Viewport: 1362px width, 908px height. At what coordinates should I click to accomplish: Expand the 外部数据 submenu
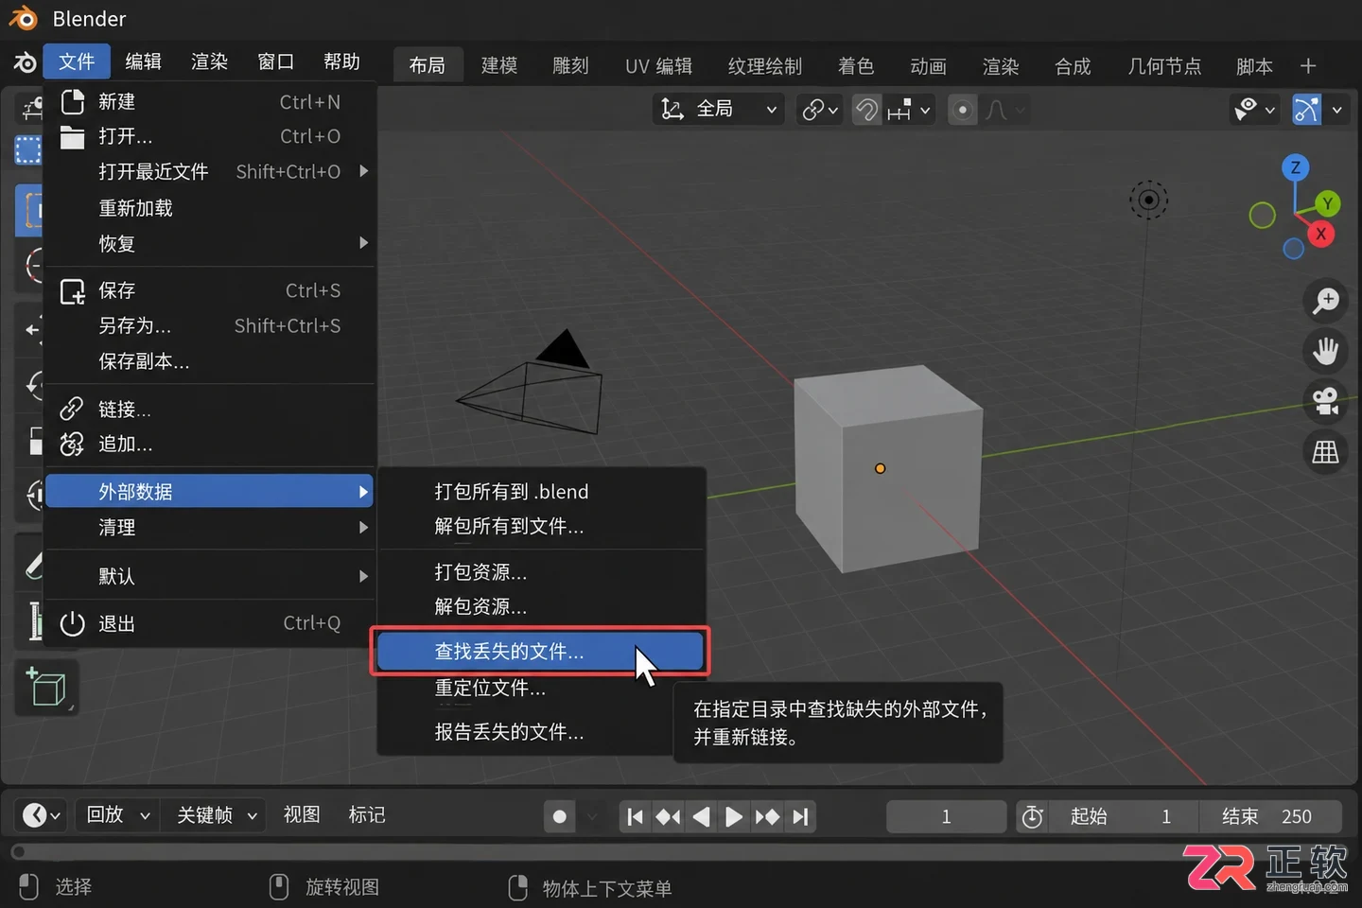(210, 491)
